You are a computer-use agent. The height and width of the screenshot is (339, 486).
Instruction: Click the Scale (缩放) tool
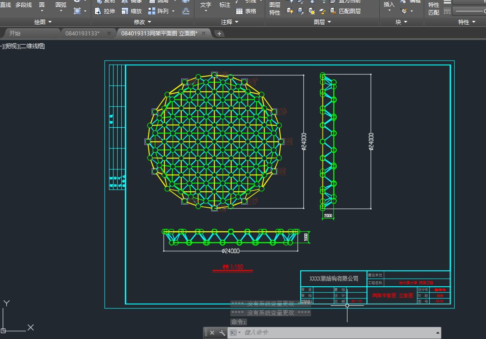132,11
